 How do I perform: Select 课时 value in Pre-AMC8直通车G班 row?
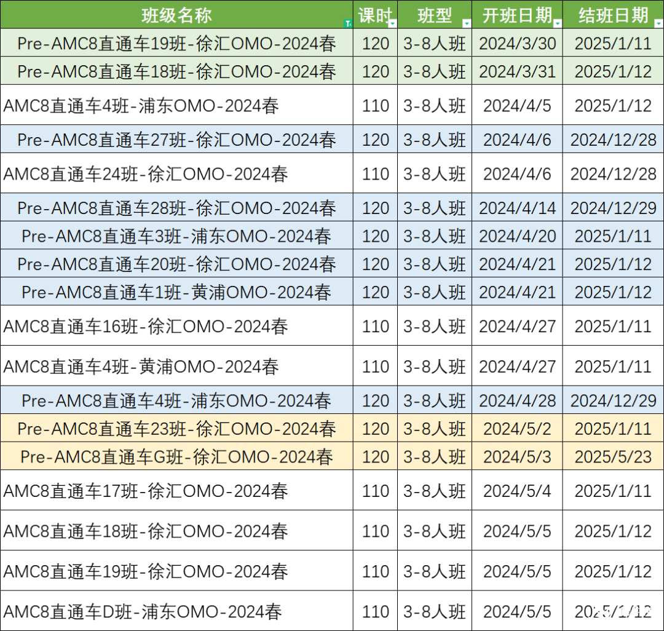tap(375, 456)
